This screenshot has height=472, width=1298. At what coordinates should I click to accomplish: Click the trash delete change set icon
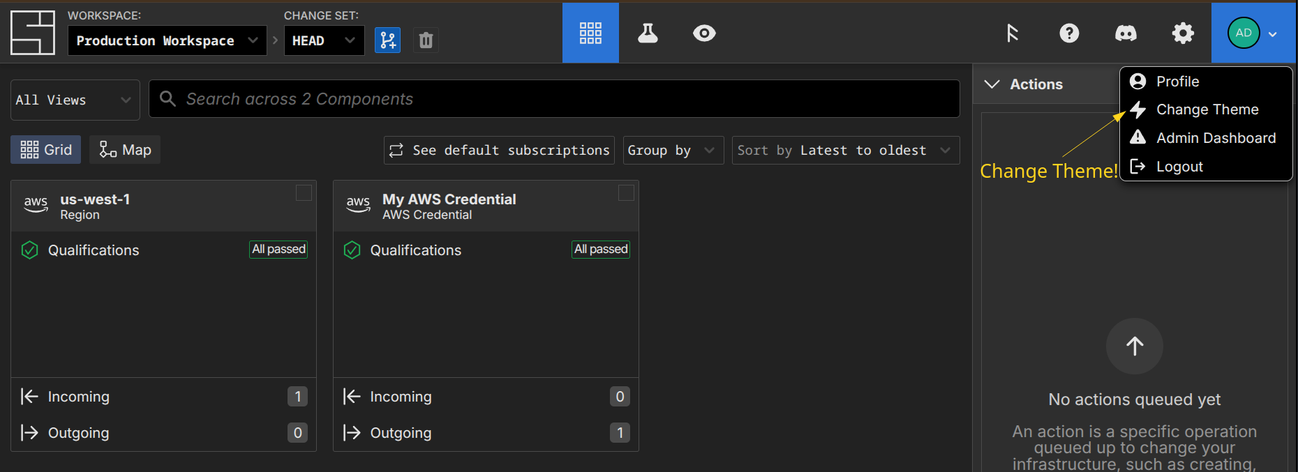click(x=426, y=40)
